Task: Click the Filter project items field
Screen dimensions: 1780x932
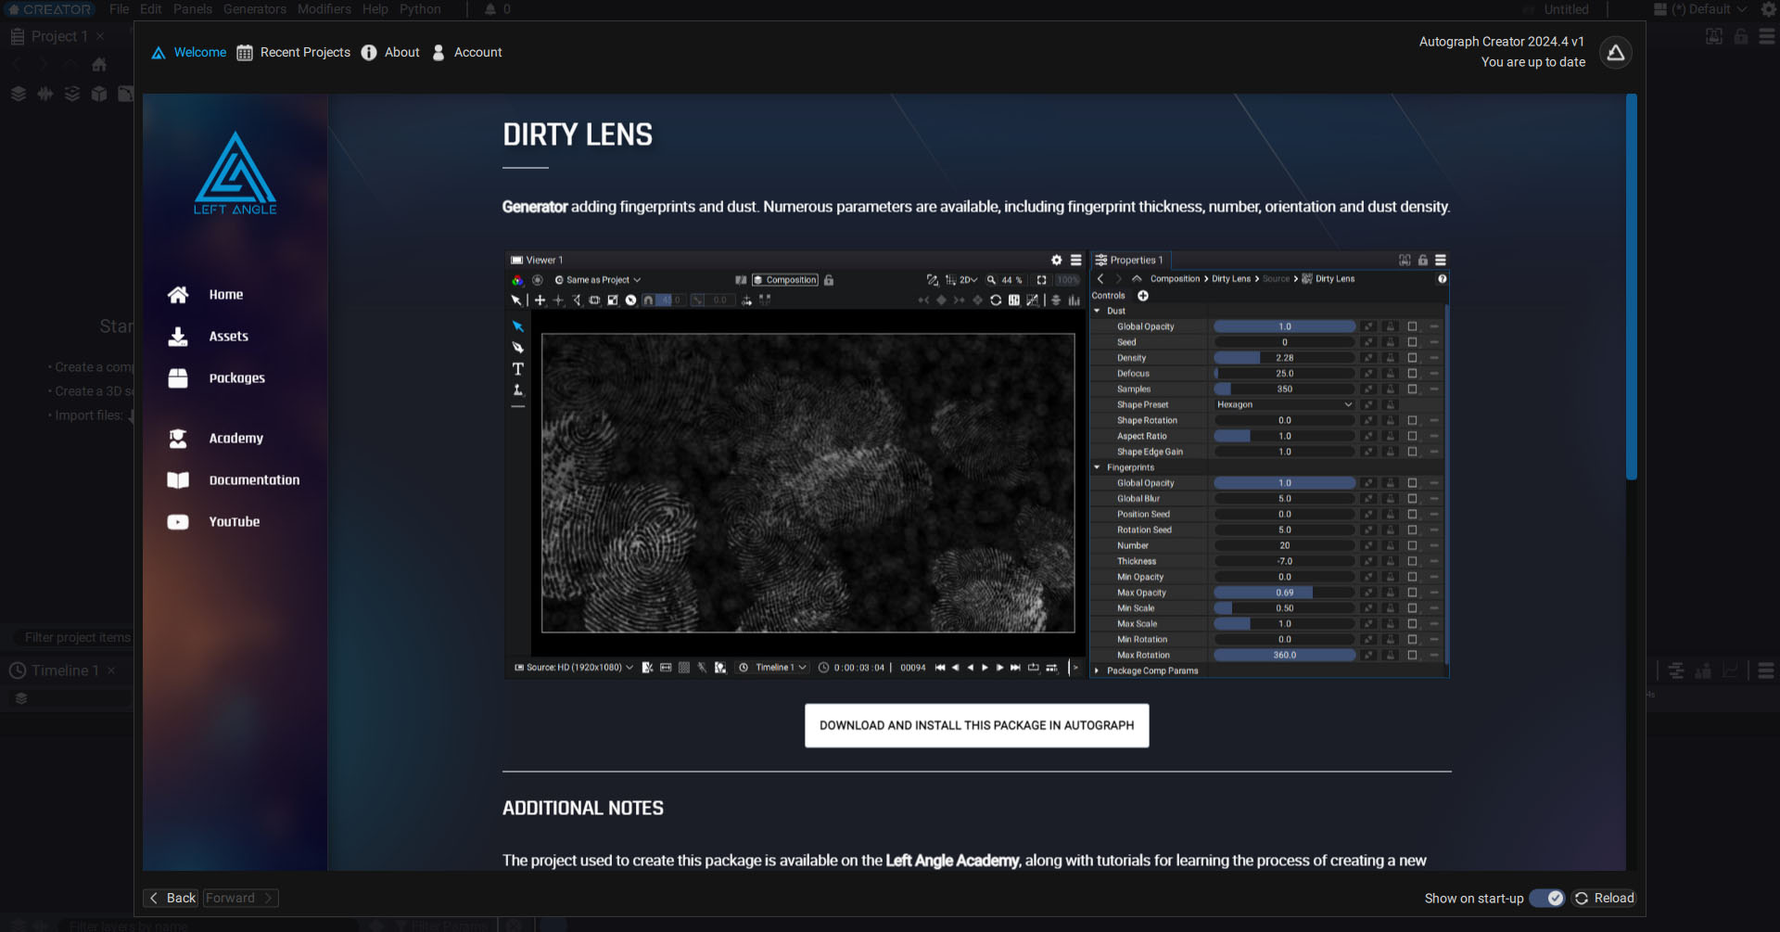Action: [72, 637]
